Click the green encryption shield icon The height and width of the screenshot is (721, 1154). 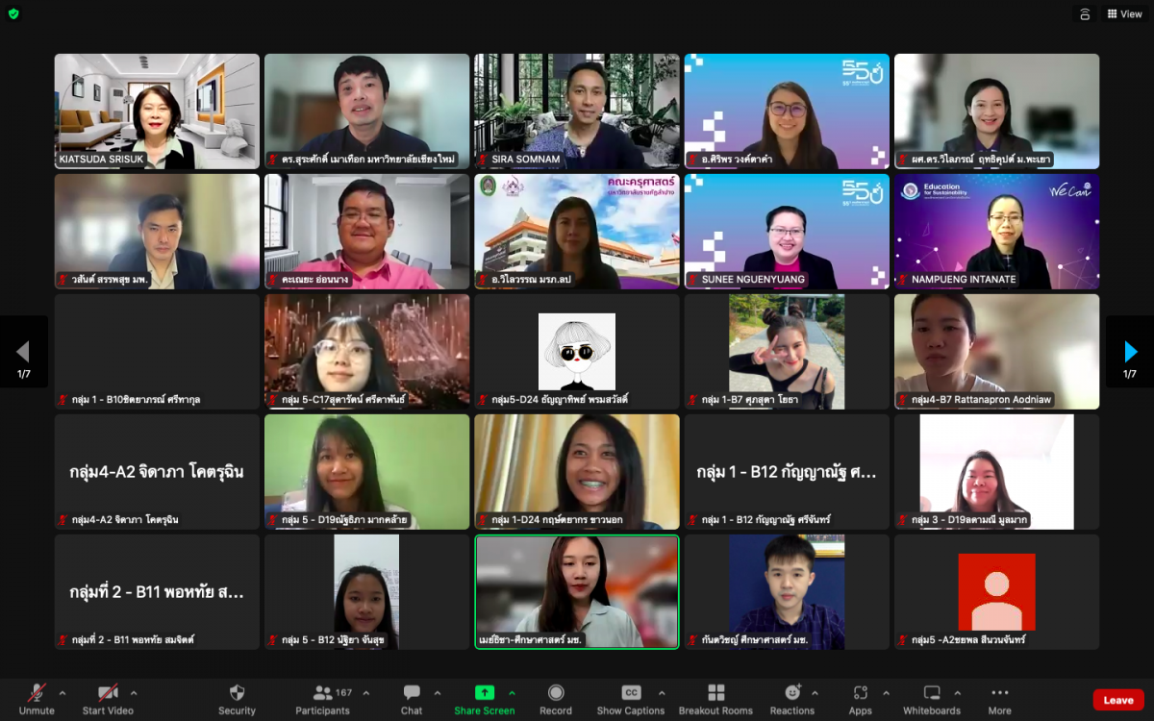(x=13, y=13)
